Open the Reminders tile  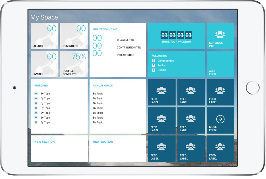(x=74, y=36)
